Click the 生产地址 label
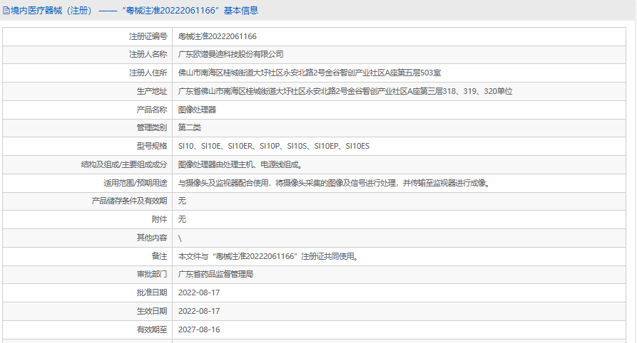 (151, 91)
